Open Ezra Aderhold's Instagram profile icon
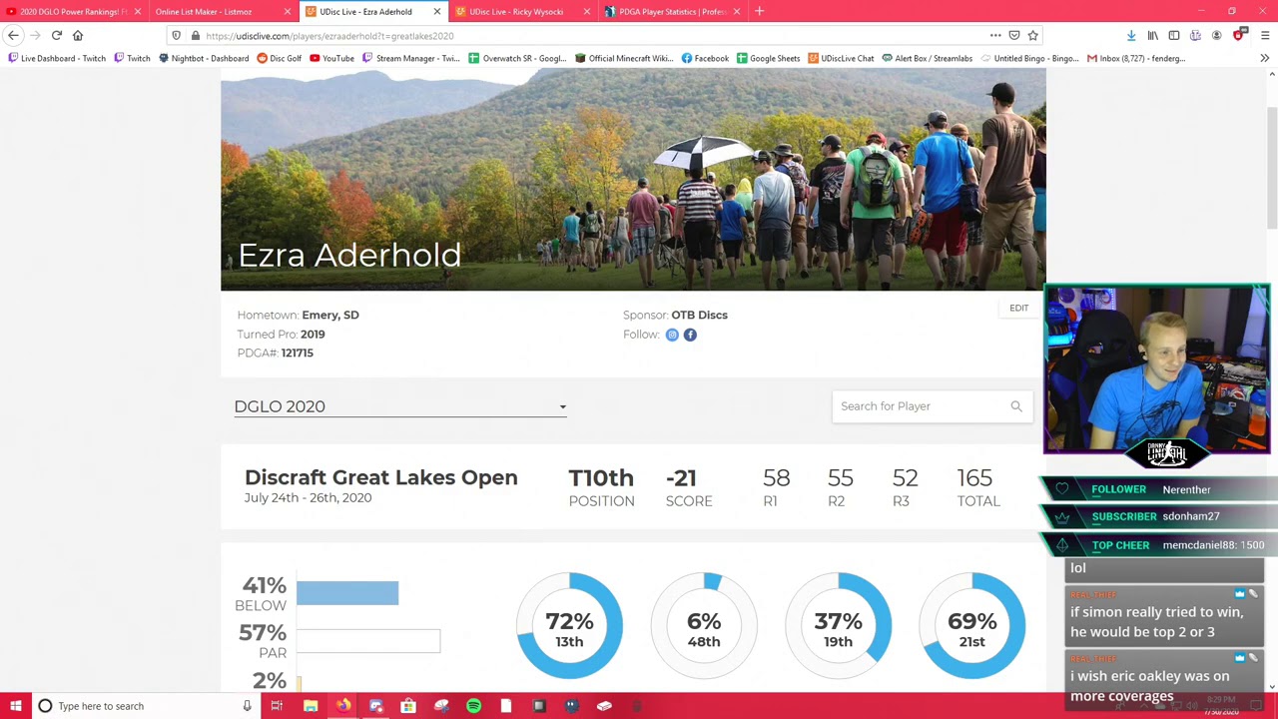 point(672,335)
